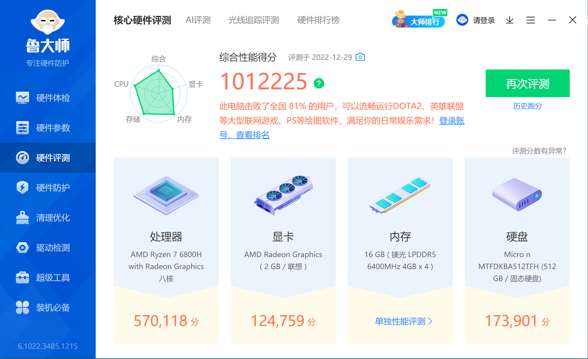Click graphics score 124,759 分
The height and width of the screenshot is (359, 588).
click(x=283, y=321)
